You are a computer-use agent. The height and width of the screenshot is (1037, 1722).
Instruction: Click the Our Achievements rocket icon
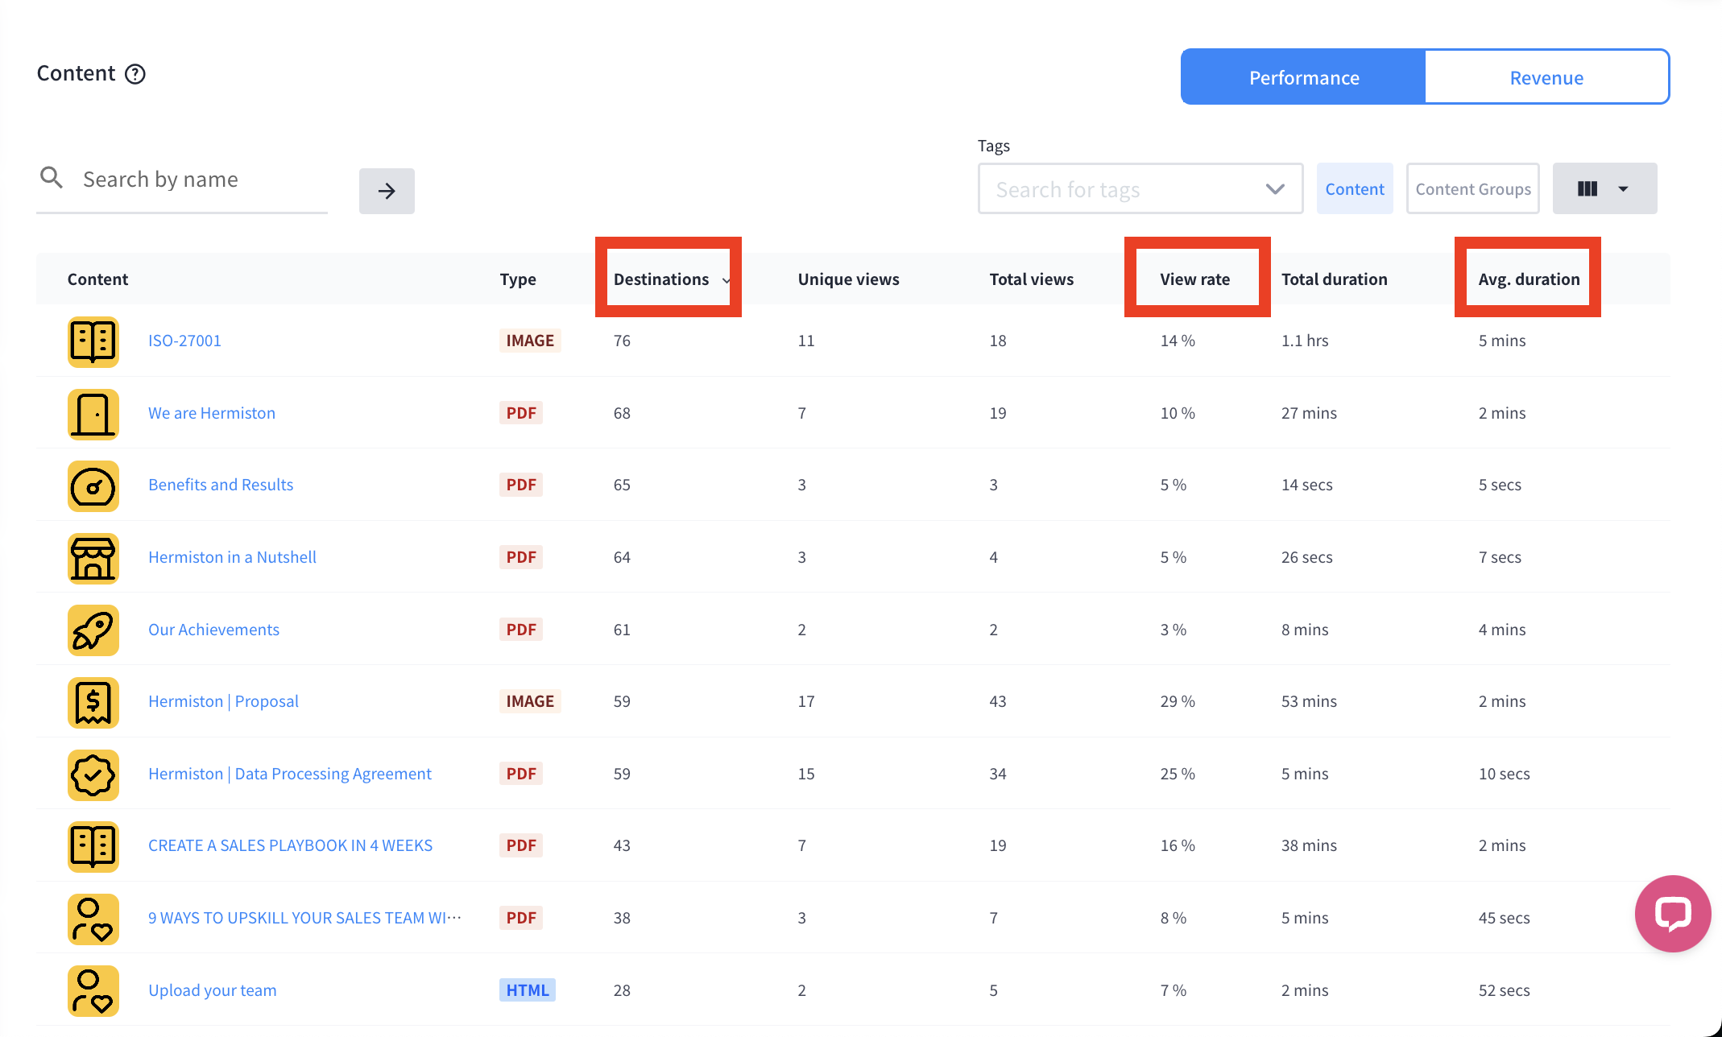[x=93, y=630]
